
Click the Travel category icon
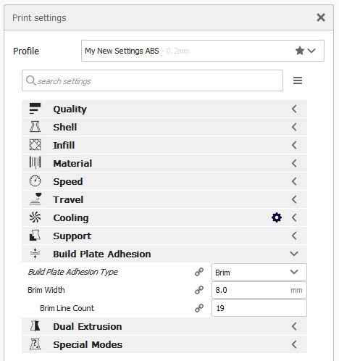35,199
